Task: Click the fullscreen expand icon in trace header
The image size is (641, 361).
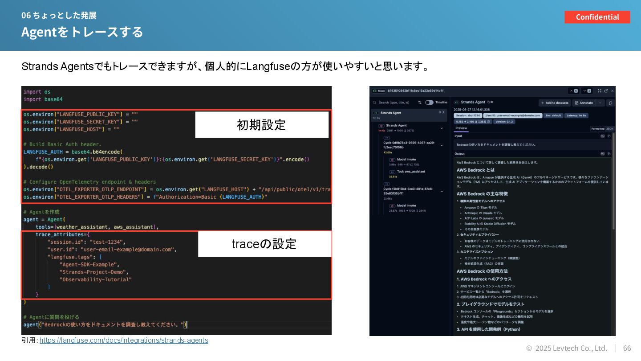Action: point(600,91)
